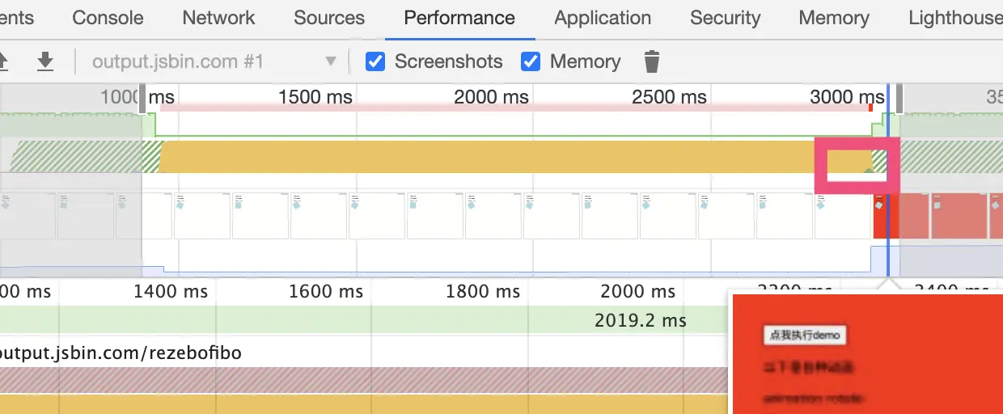Open the Application tab
The height and width of the screenshot is (414, 1003).
(603, 18)
